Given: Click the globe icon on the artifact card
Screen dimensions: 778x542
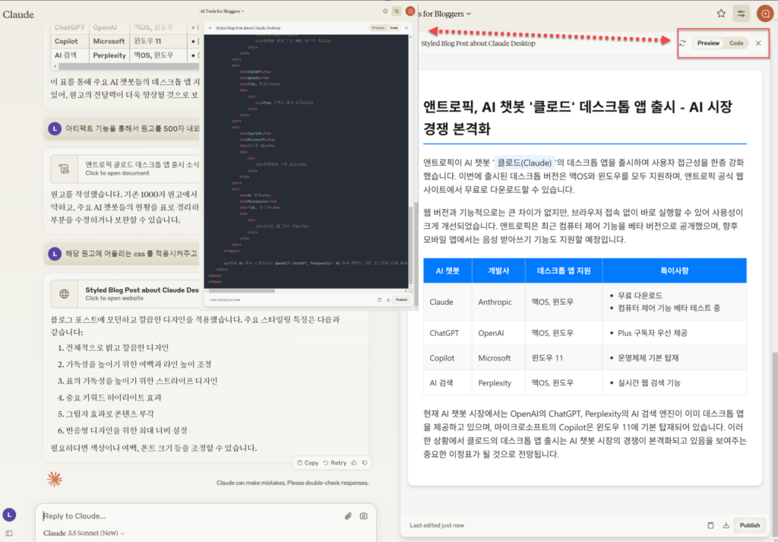Looking at the screenshot, I should pos(64,294).
